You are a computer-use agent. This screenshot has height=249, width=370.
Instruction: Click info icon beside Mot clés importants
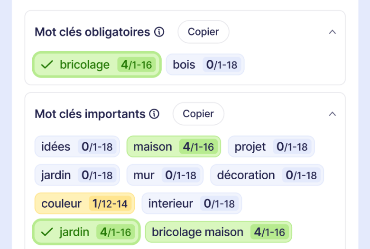tap(154, 114)
